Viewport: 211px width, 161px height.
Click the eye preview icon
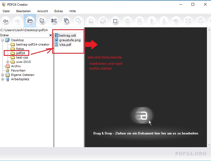(x=176, y=21)
